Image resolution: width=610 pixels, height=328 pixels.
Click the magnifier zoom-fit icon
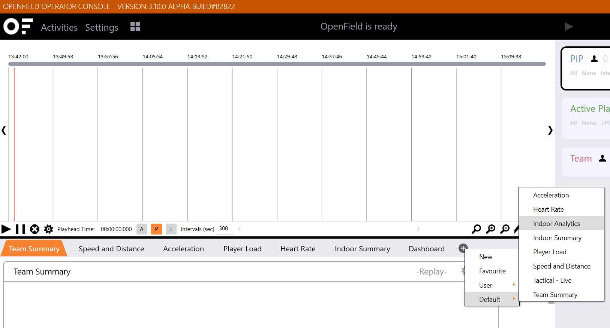476,229
